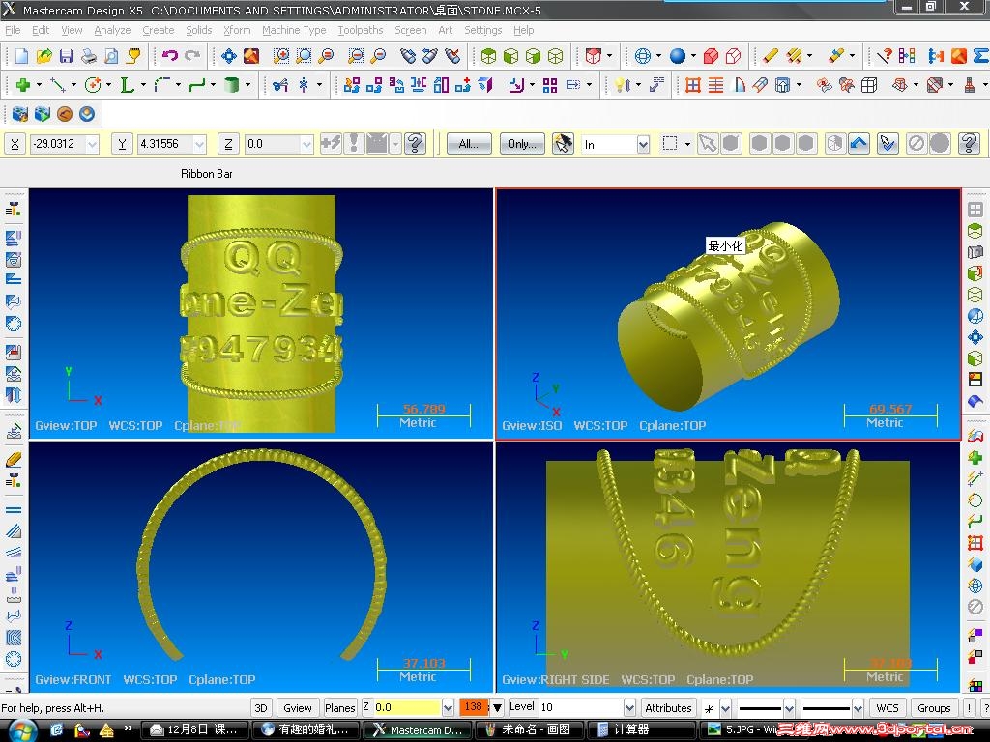
Task: Toggle the cursor standard selection icon
Action: pos(563,144)
